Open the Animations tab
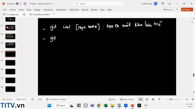 coord(61,10)
